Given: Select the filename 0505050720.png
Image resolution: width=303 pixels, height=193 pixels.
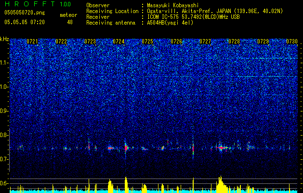Looking at the screenshot, I should (25, 13).
